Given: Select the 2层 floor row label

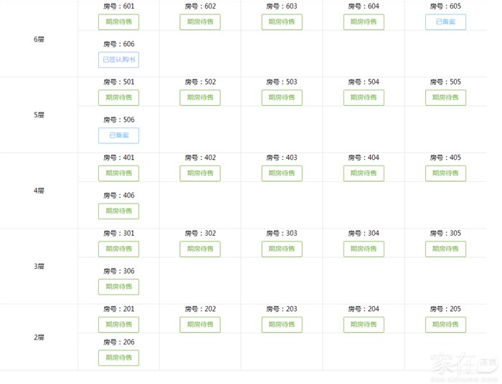Looking at the screenshot, I should (39, 337).
